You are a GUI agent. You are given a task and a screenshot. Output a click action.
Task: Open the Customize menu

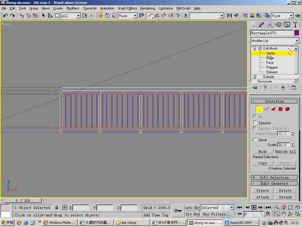coord(165,8)
